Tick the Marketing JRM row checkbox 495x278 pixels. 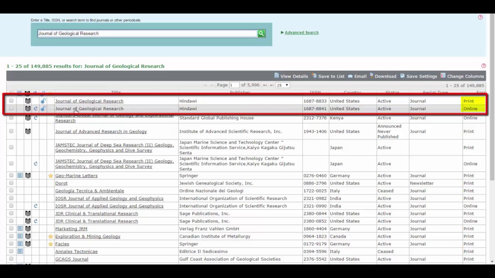pyautogui.click(x=11, y=229)
